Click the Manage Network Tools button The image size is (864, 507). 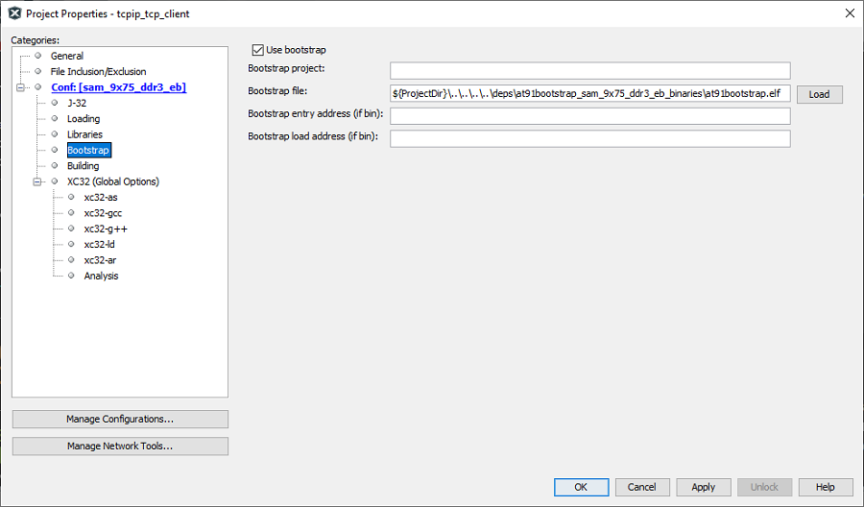tap(120, 447)
